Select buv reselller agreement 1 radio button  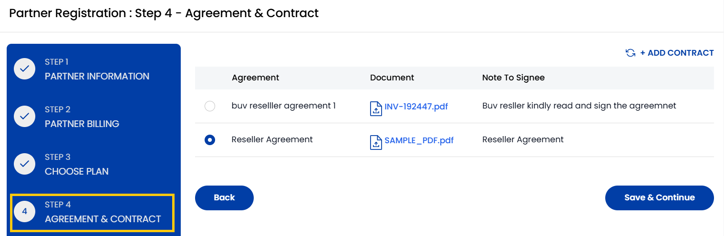point(210,106)
